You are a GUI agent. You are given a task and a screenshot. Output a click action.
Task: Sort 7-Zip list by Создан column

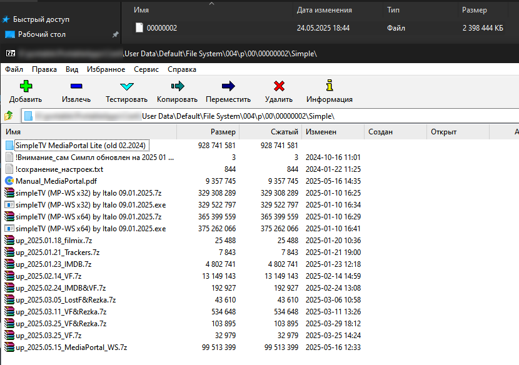(396, 132)
